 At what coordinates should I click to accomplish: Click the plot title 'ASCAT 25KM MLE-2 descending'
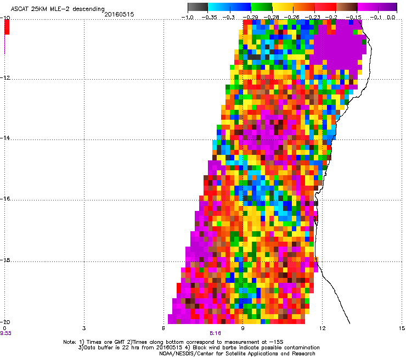(58, 9)
